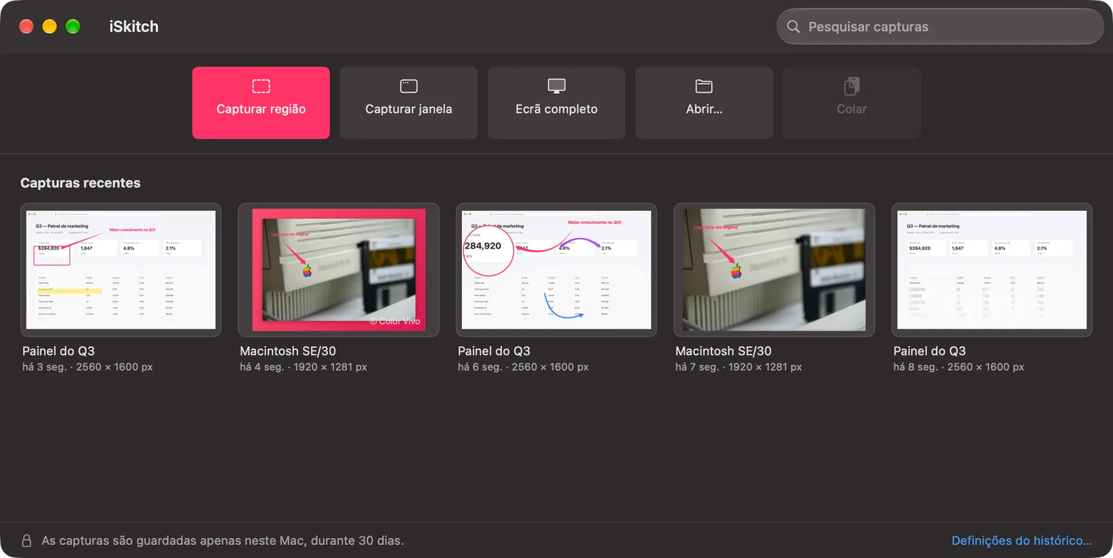Click the padlock icon in the footer
This screenshot has width=1113, height=558.
point(26,540)
